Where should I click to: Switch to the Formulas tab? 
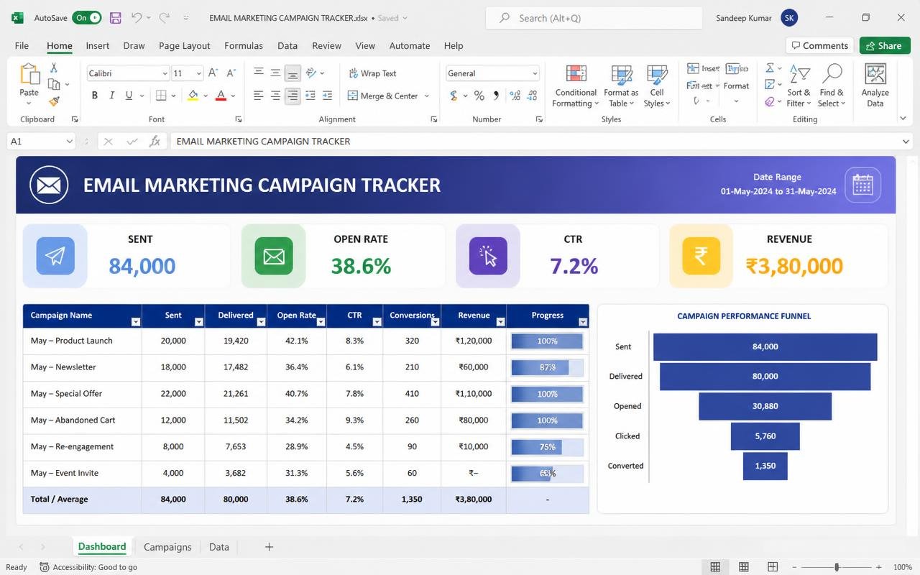point(244,45)
